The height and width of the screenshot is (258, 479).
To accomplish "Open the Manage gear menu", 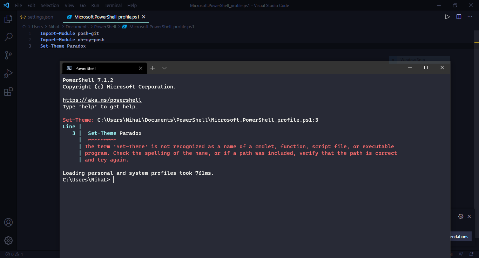I will 8,240.
